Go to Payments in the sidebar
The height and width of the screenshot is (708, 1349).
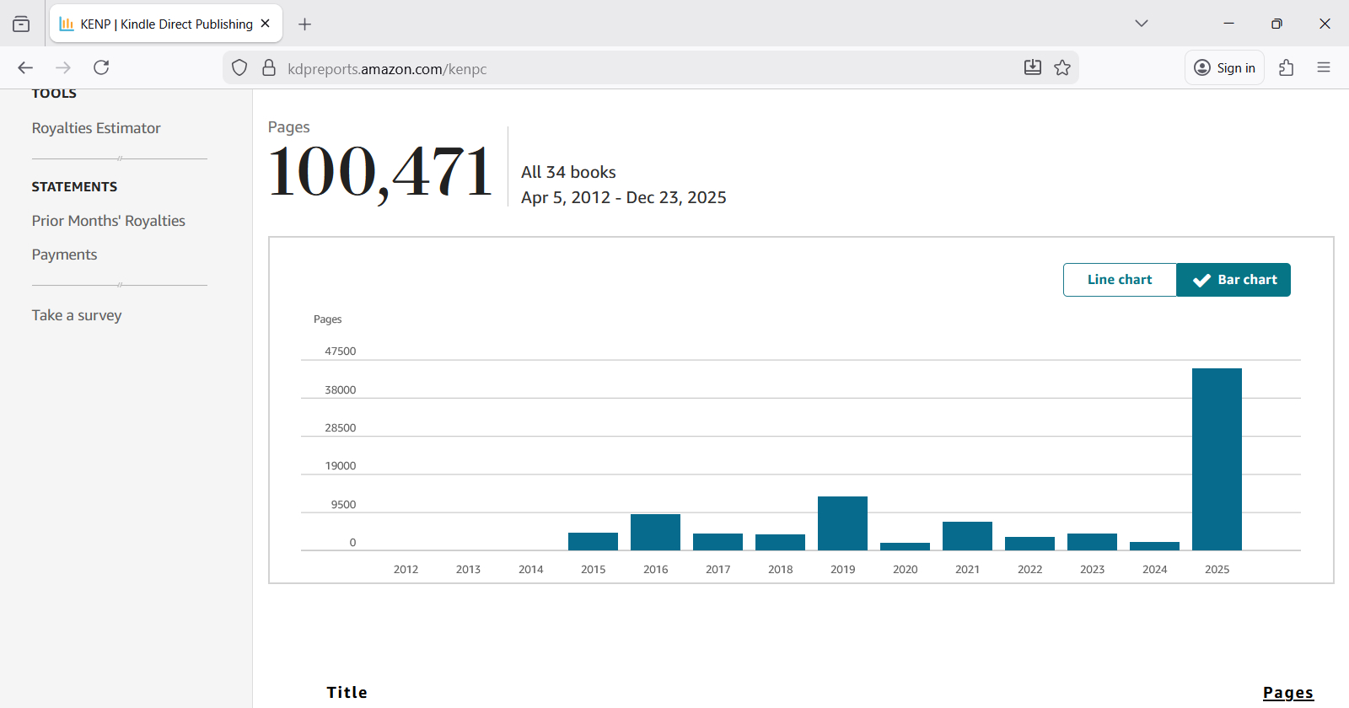click(64, 255)
